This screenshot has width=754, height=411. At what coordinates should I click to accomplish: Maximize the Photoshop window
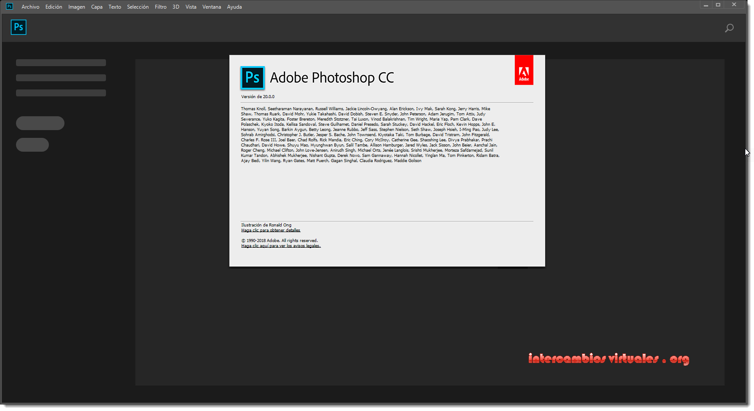coord(718,5)
